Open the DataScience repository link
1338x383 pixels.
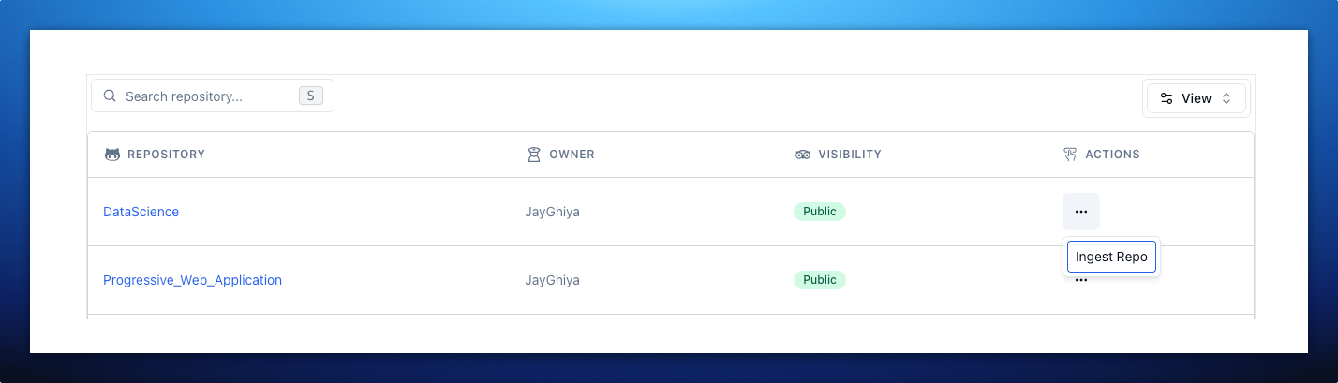coord(141,212)
